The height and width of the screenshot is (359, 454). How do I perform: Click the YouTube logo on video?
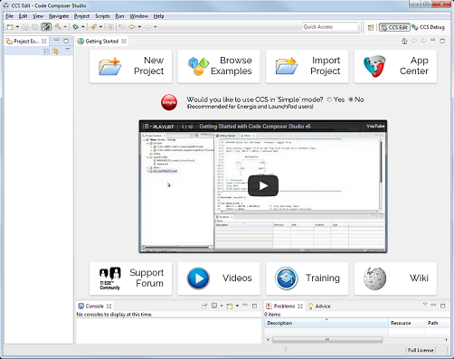tap(375, 127)
